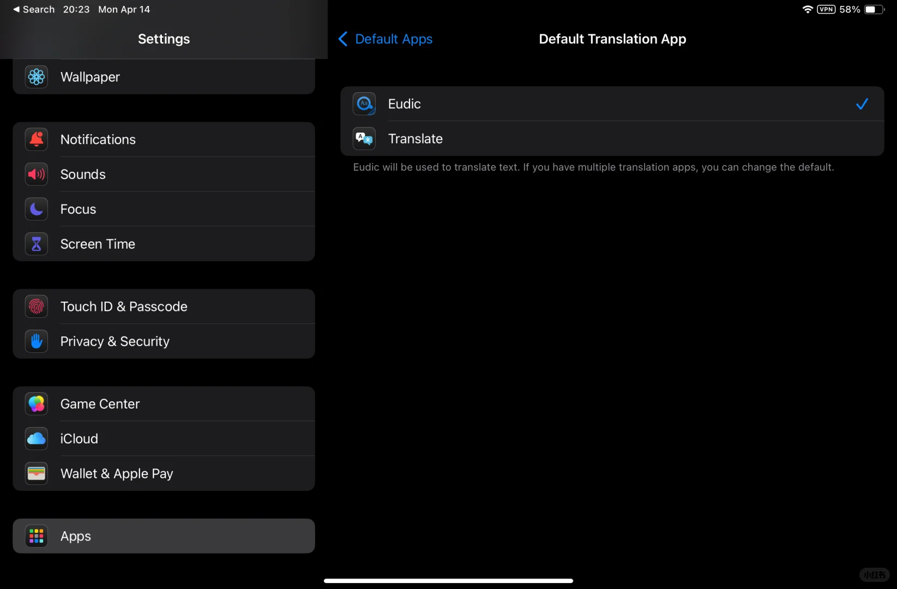This screenshot has height=589, width=897.
Task: Open Notifications settings
Action: pos(164,140)
